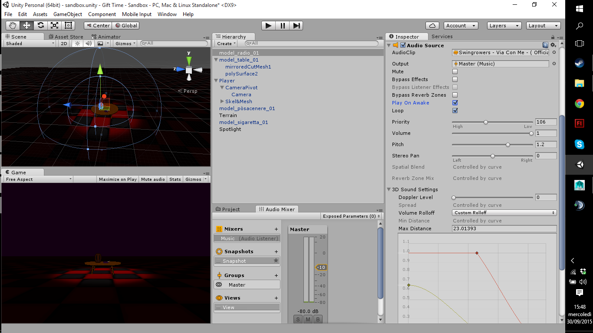Screen dimensions: 593x333
Task: Click the Max Distance input field
Action: [x=504, y=229]
